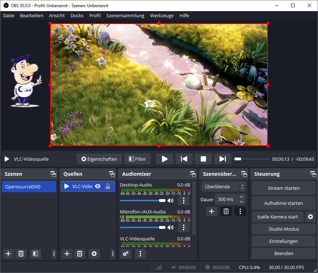318x273 pixels.
Task: Stop media playback
Action: pyautogui.click(x=203, y=159)
